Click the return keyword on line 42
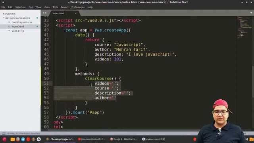The image size is (254, 143). pos(92,40)
